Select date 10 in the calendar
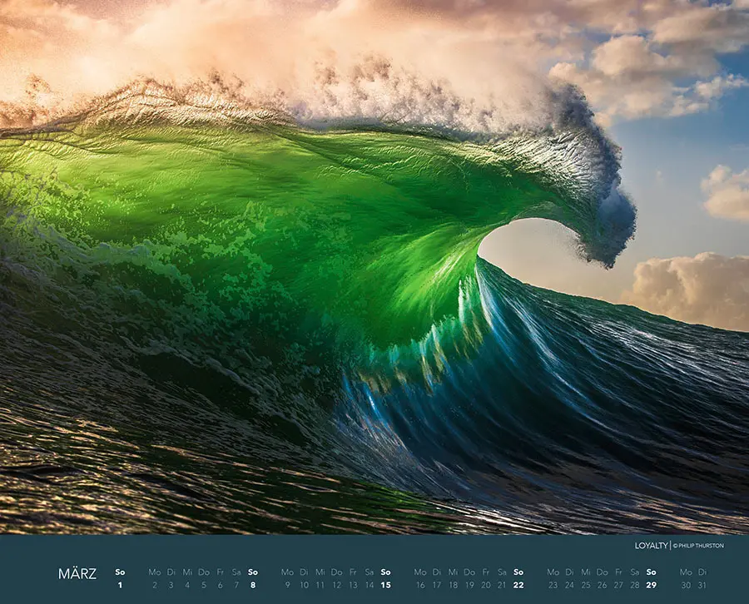Image resolution: width=749 pixels, height=604 pixels. coord(304,585)
